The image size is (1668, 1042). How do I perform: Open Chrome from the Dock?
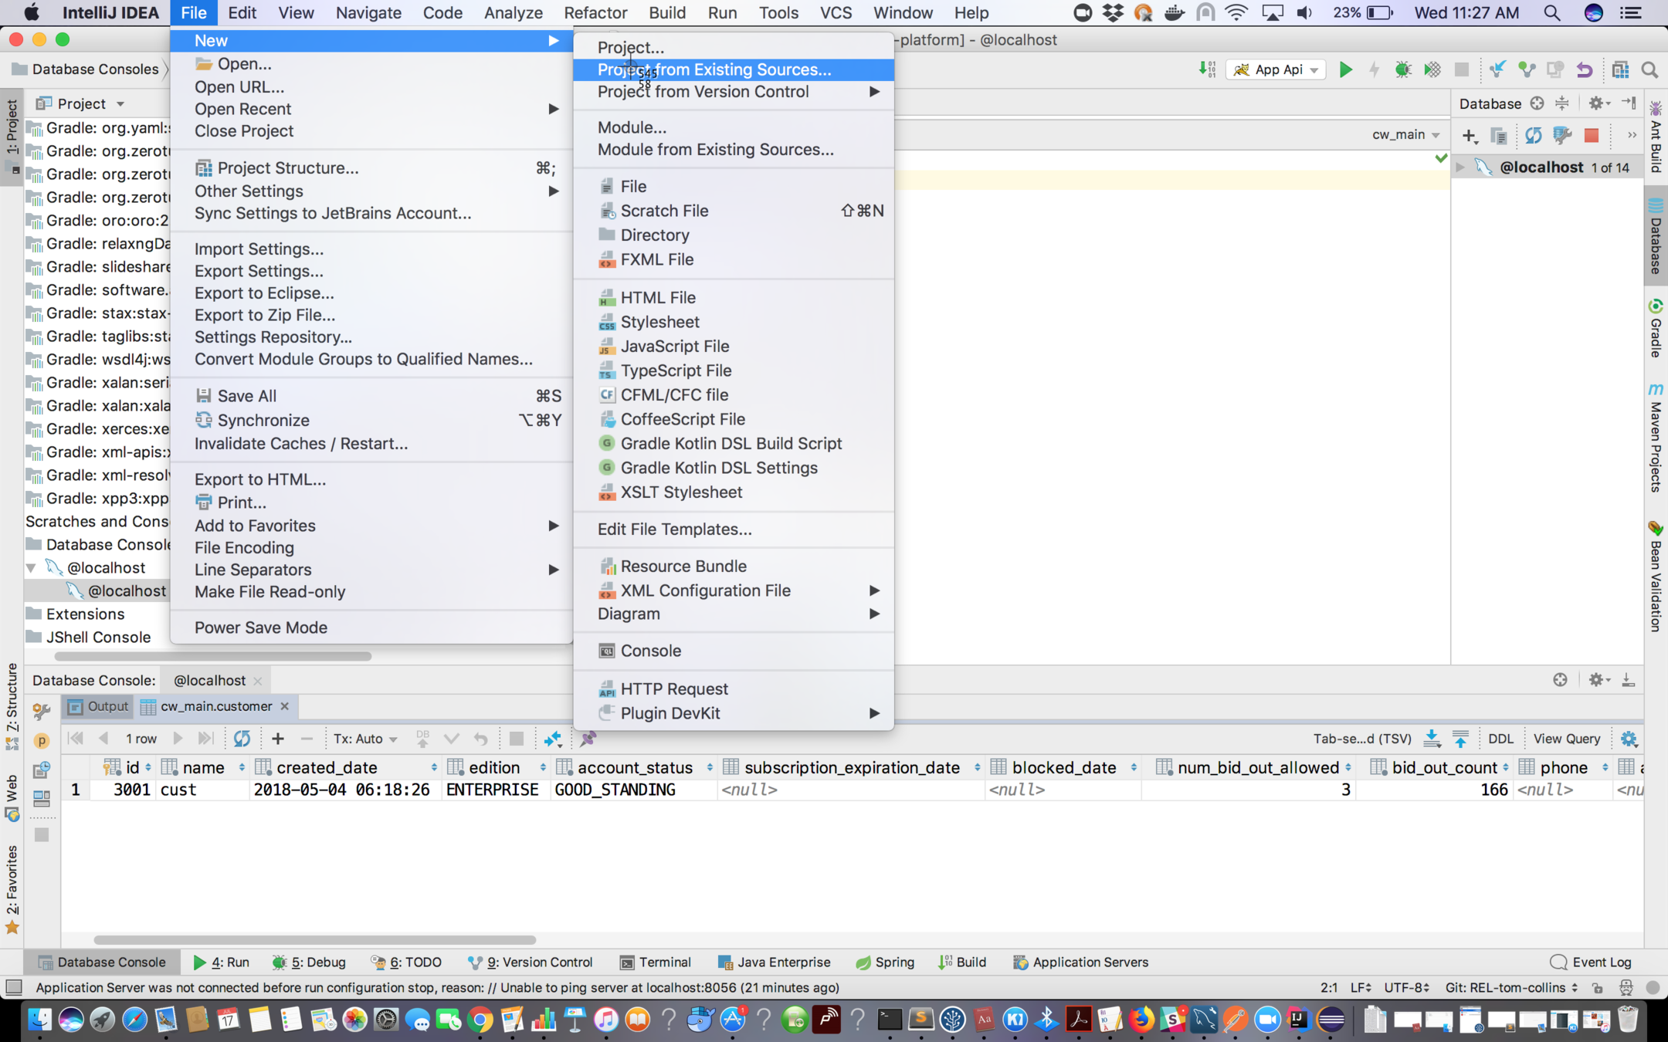[480, 1020]
